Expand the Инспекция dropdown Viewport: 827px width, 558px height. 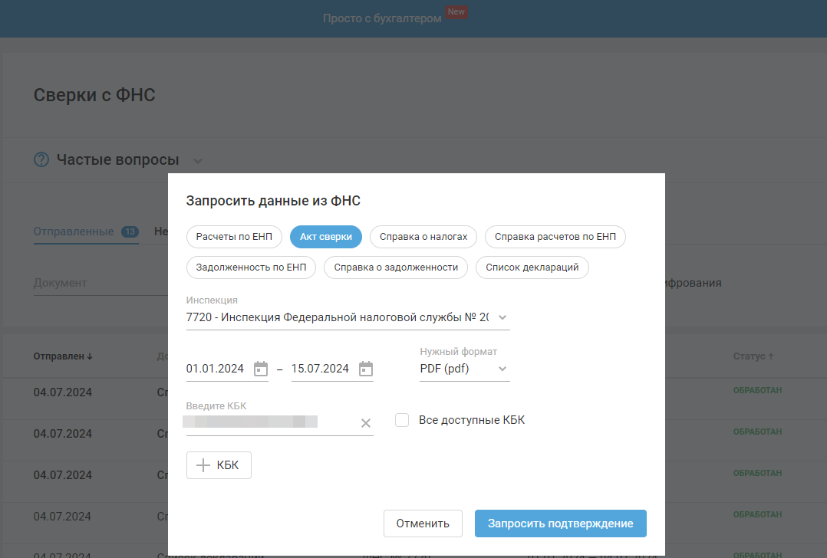(502, 317)
